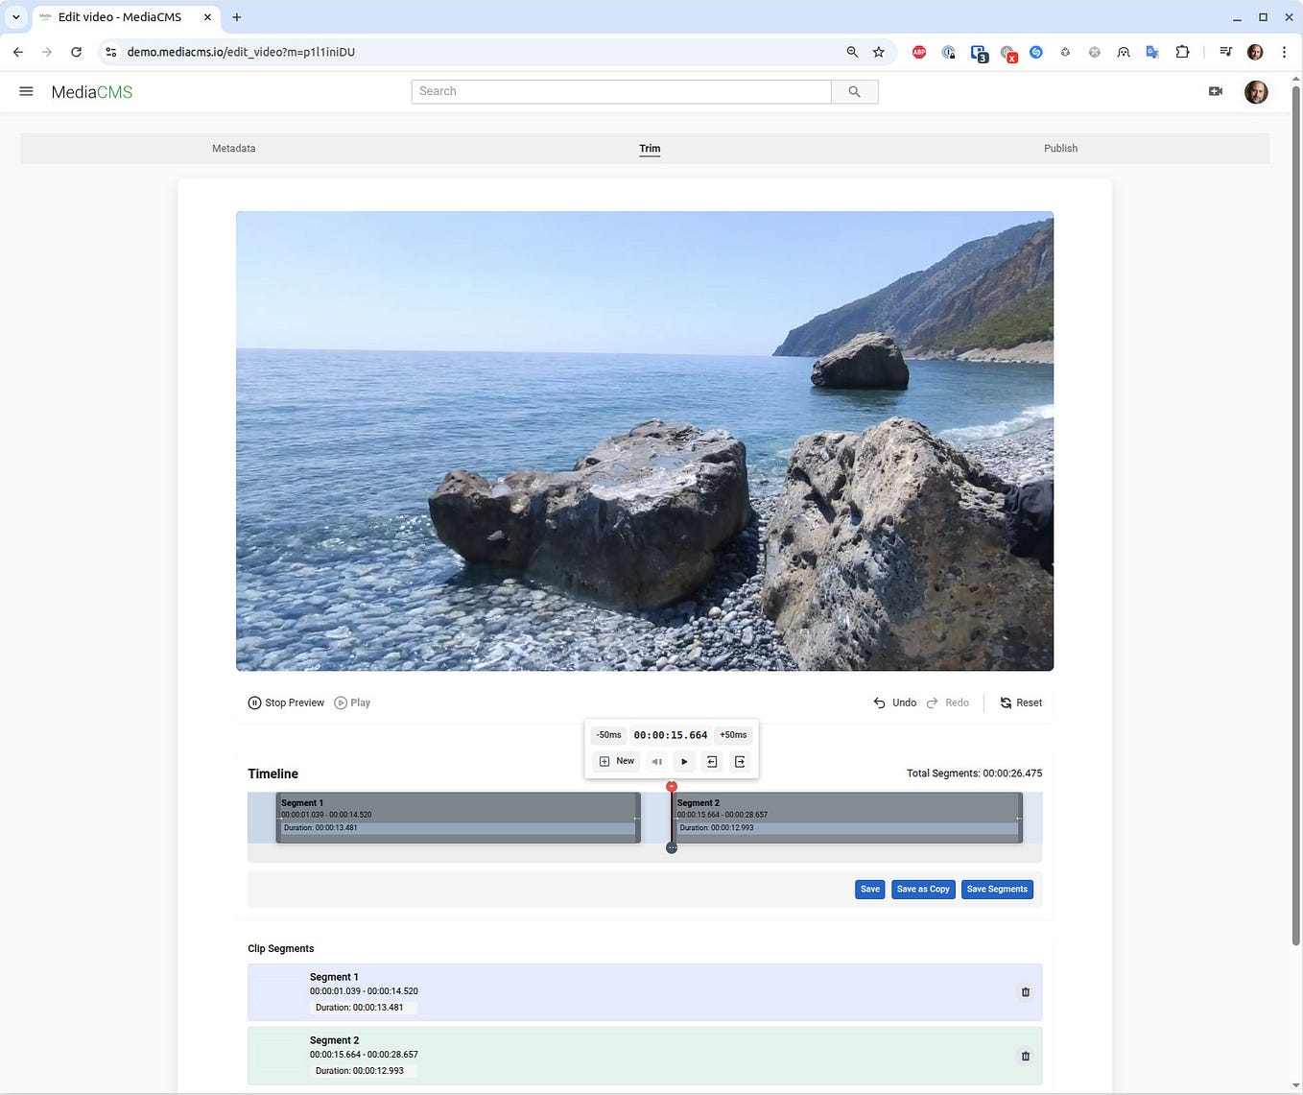
Task: Click the Reset button
Action: pyautogui.click(x=1020, y=702)
